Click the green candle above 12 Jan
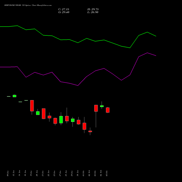The image size is (182, 182). coord(15,96)
